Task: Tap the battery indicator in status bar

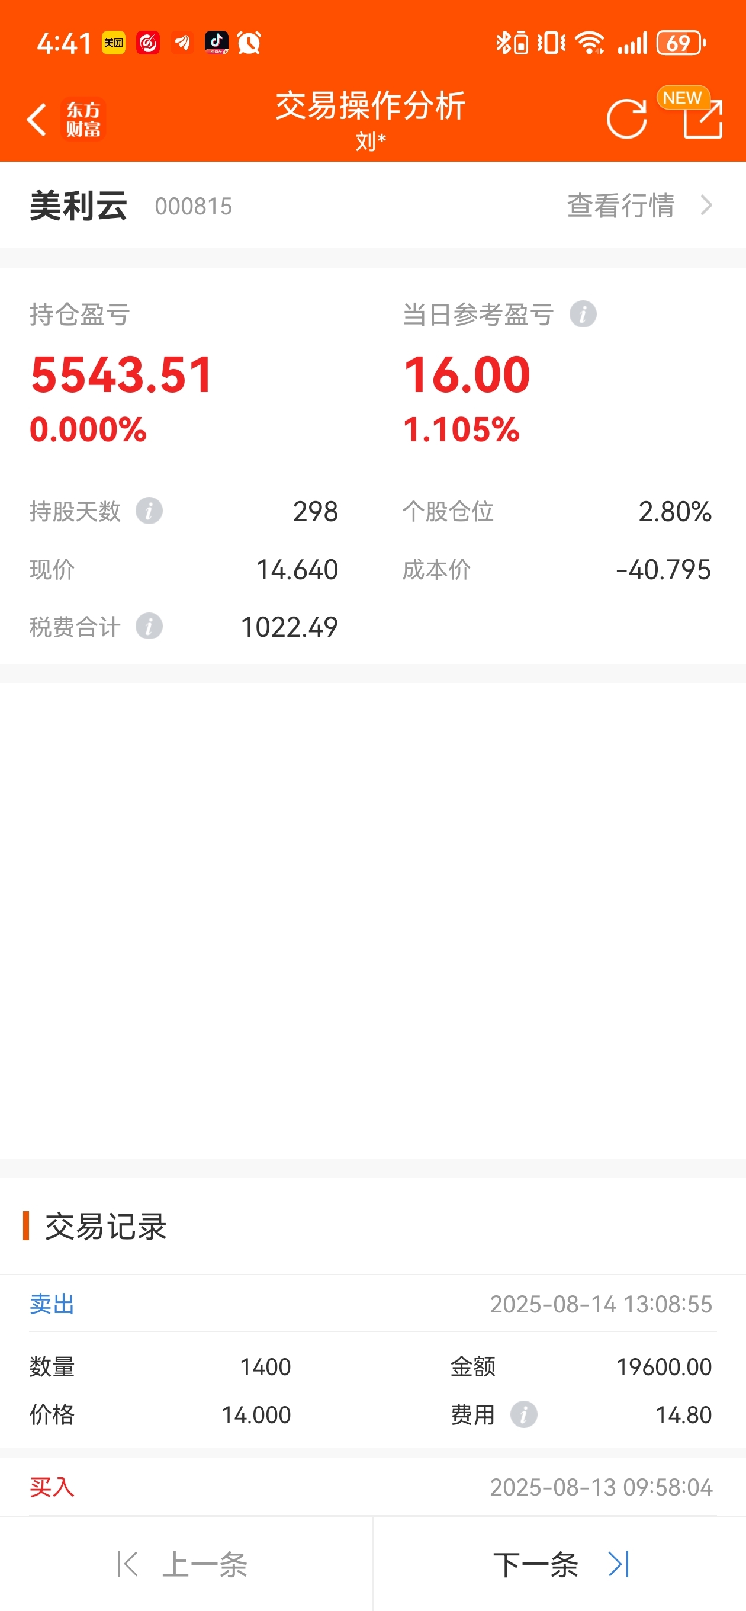Action: (680, 43)
